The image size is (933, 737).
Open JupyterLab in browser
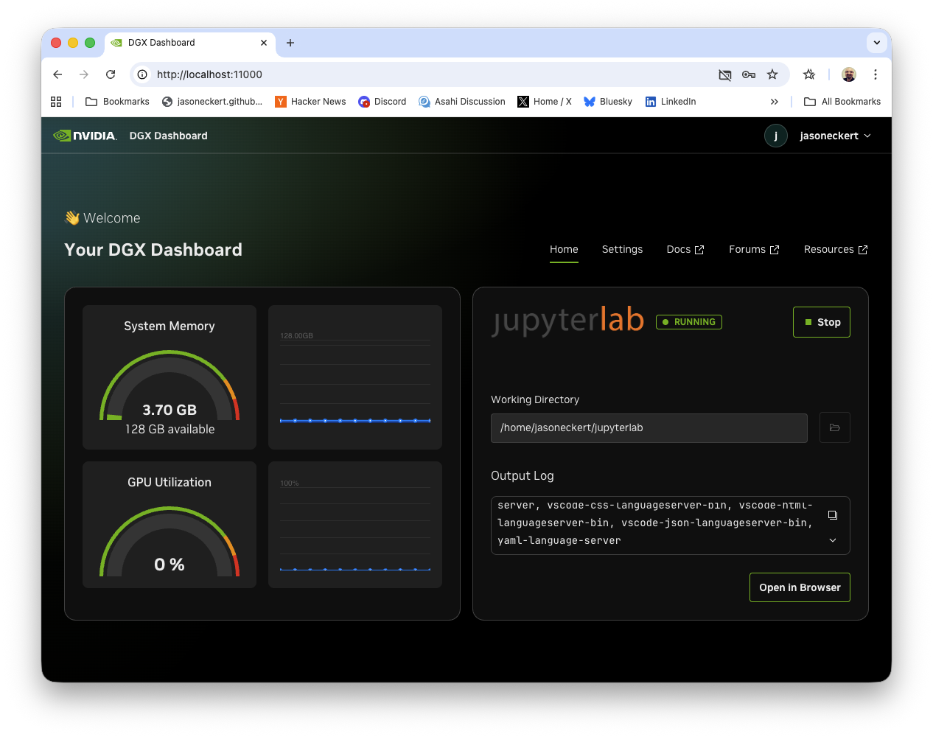(x=800, y=587)
